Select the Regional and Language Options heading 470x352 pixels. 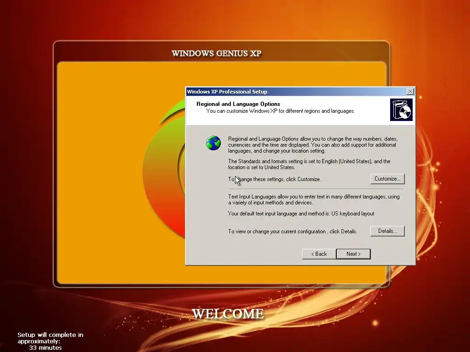point(238,104)
